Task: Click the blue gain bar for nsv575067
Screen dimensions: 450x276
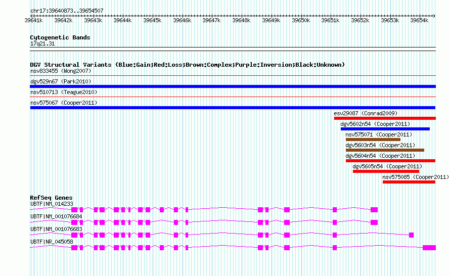Action: click(233, 108)
